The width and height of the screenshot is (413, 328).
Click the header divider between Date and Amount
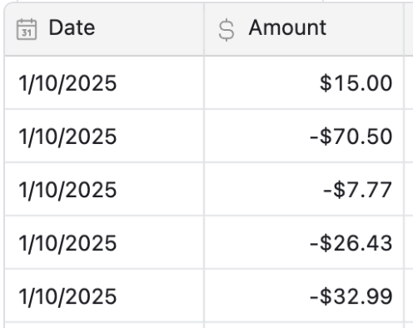[204, 29]
